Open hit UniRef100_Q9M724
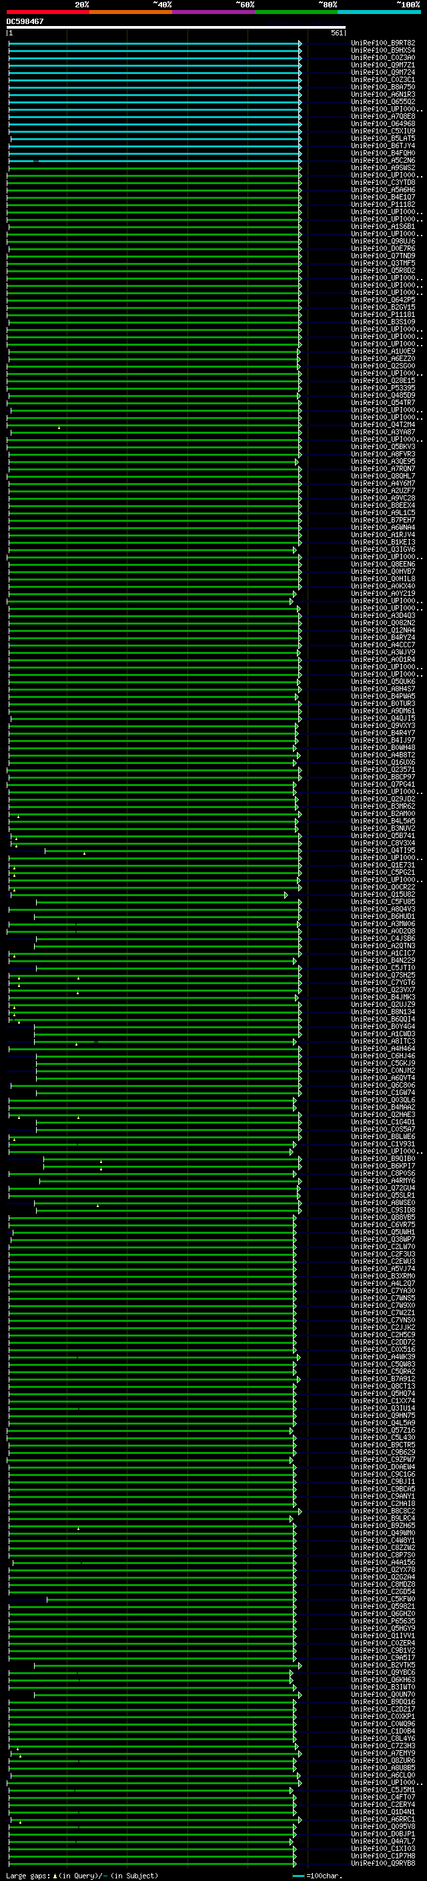The image size is (427, 1881). [383, 72]
